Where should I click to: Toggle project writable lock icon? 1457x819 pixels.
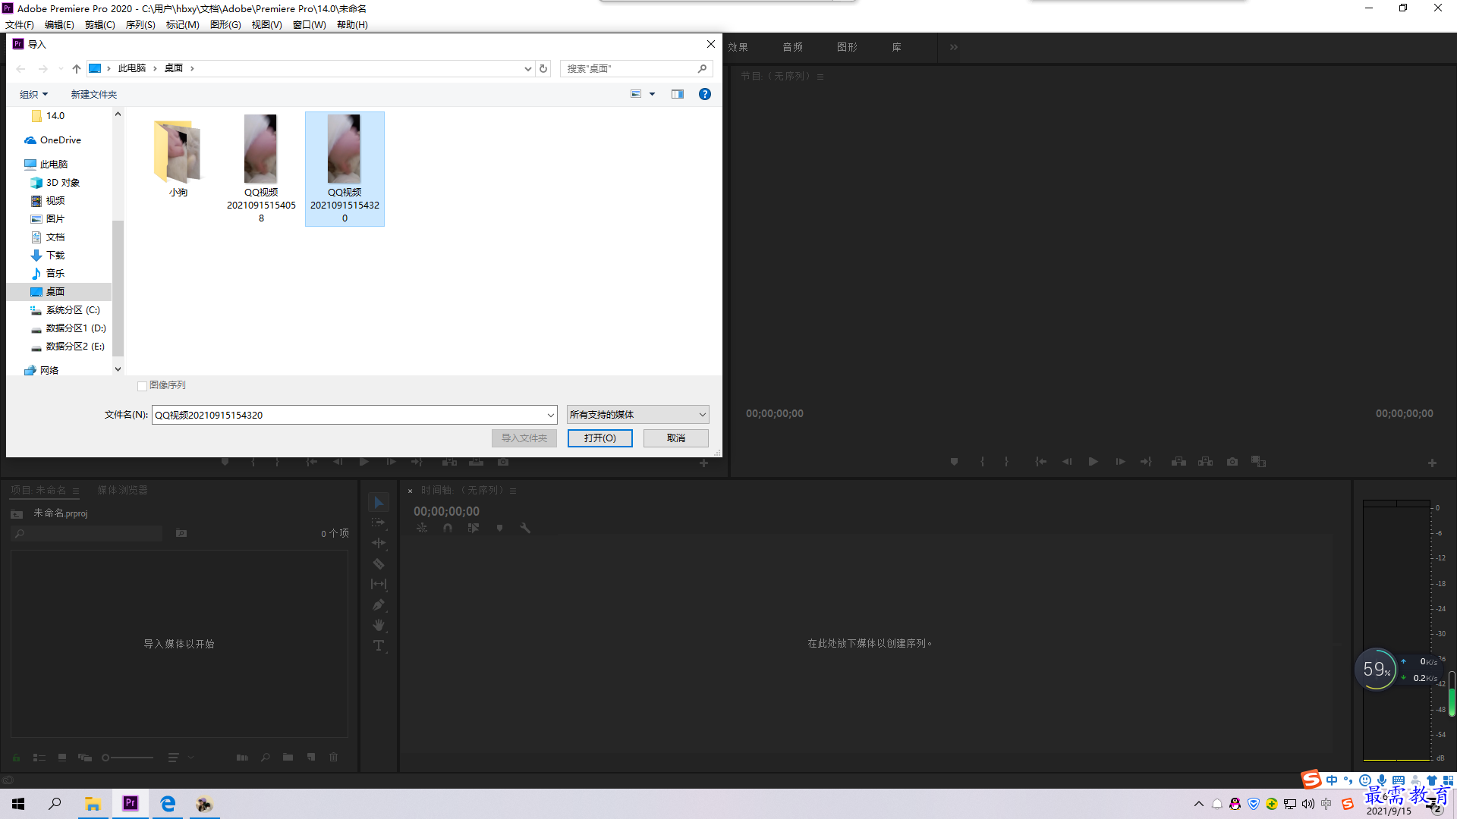[x=16, y=758]
